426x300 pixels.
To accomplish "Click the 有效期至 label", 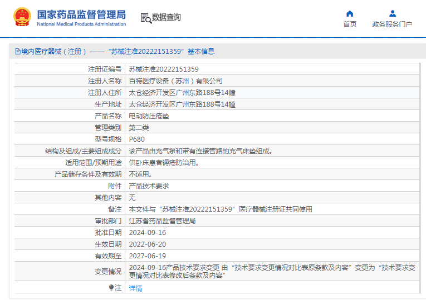I will (x=108, y=256).
